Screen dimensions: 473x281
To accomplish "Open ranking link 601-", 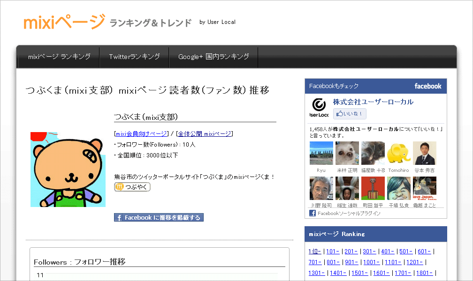I will click(424, 251).
